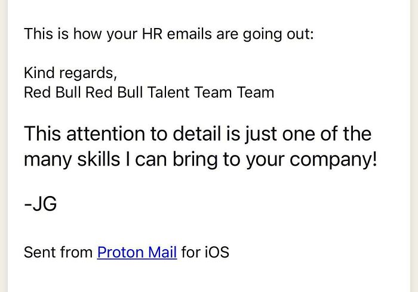This screenshot has width=418, height=292.
Task: Click the word "HR" in the first line
Action: click(x=152, y=34)
